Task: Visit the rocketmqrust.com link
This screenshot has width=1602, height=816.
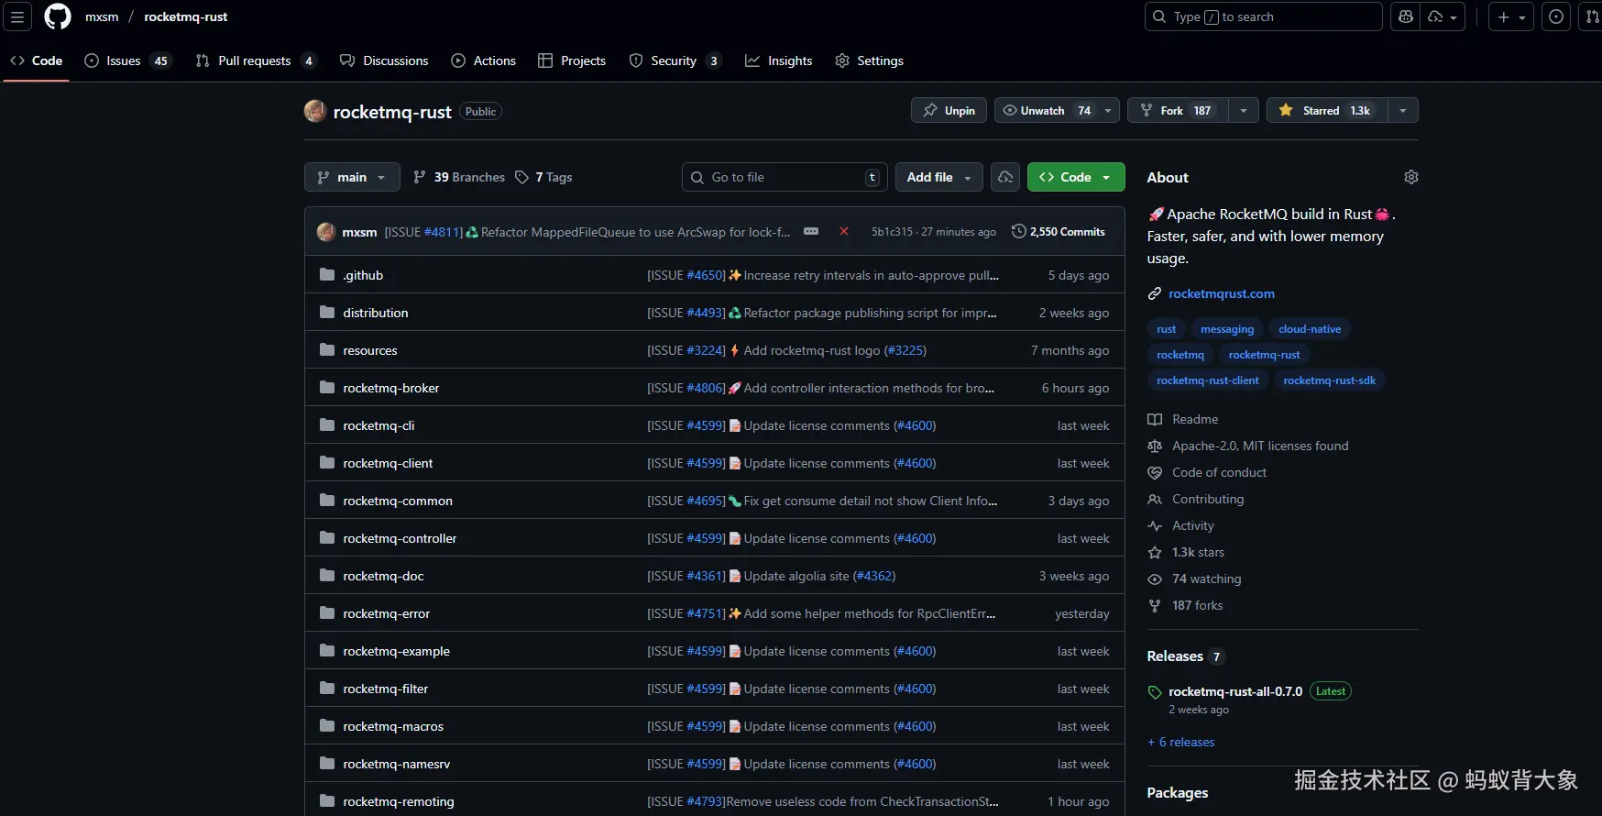Action: pos(1221,293)
